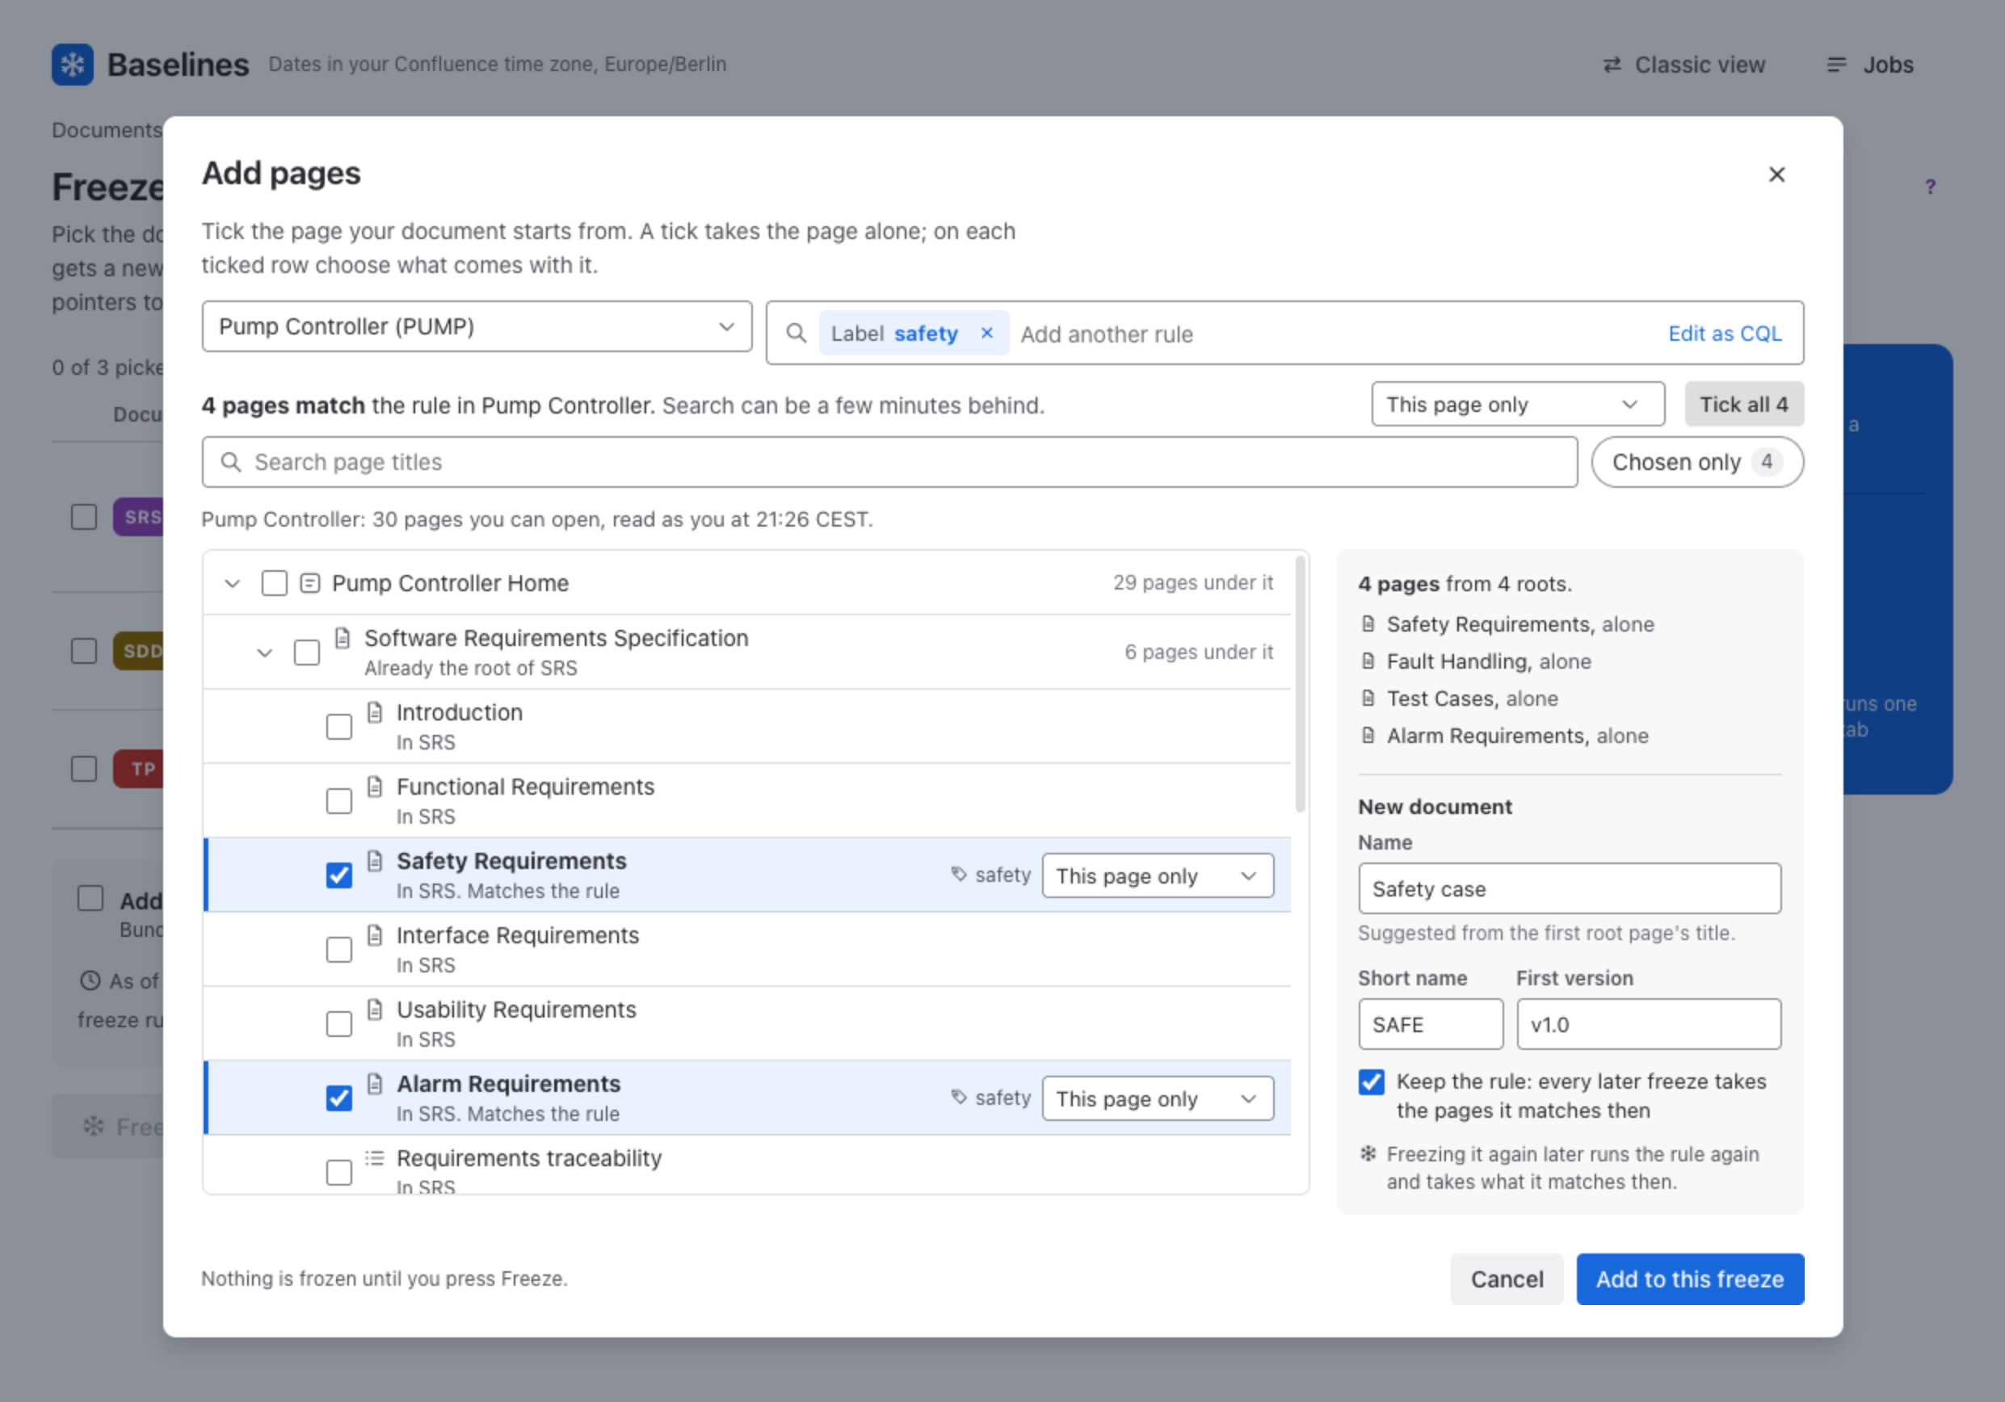2005x1402 pixels.
Task: Click Add to this freeze button
Action: click(x=1690, y=1279)
